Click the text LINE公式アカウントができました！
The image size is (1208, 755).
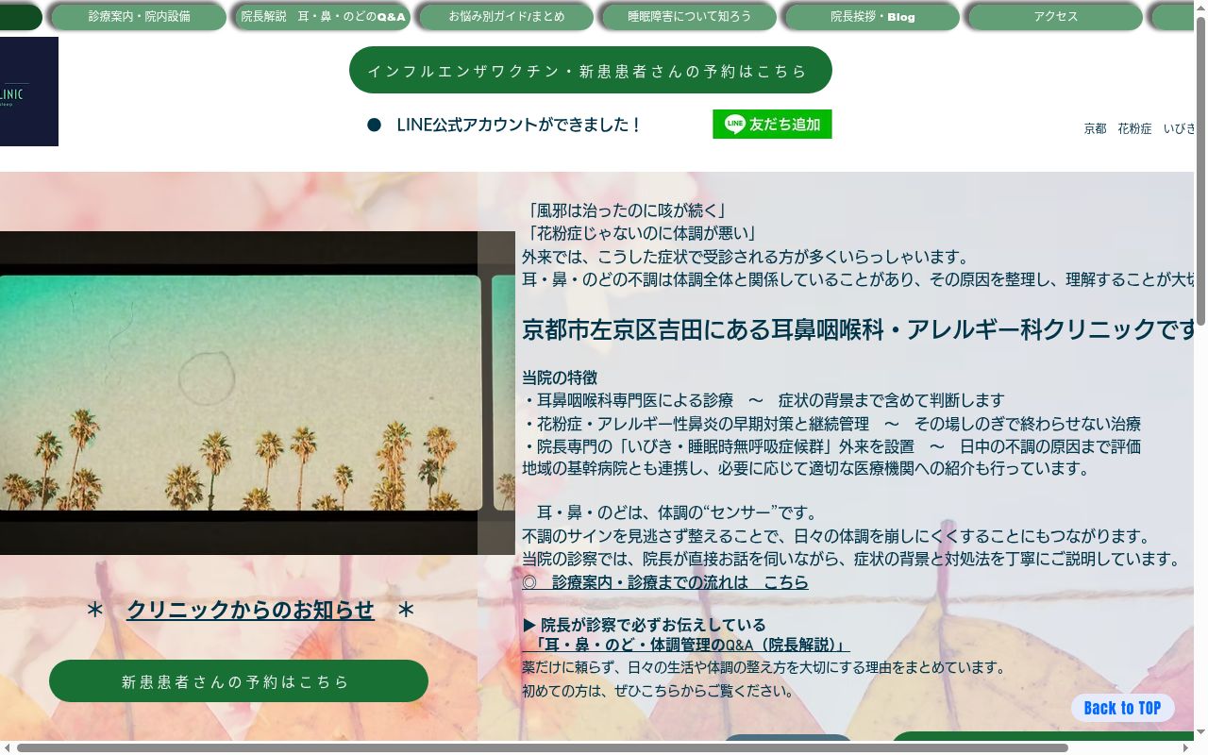518,125
